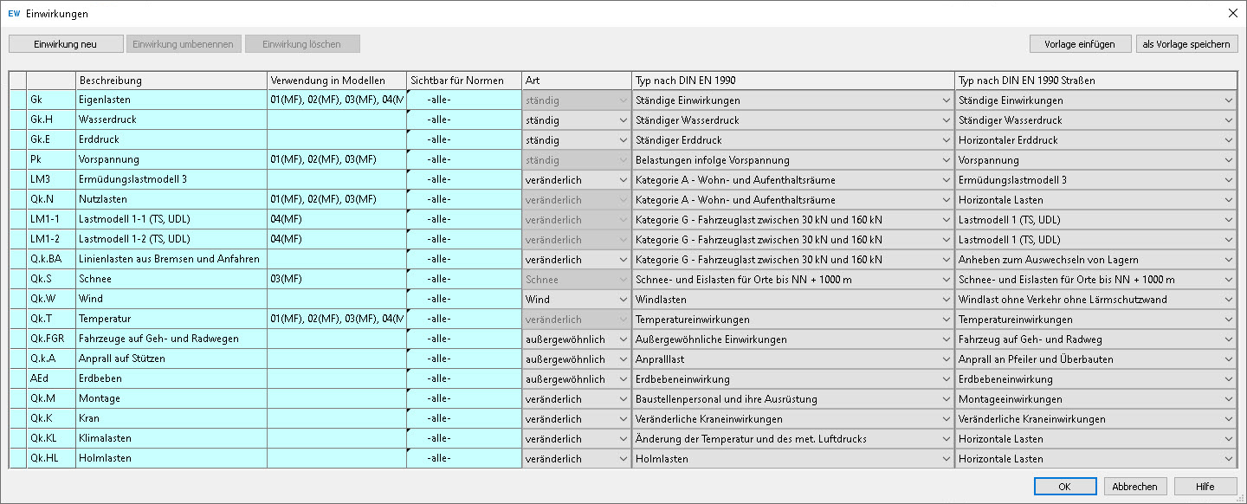This screenshot has width=1247, height=504.
Task: Click row selector left of Qk.M
Action: 17,399
